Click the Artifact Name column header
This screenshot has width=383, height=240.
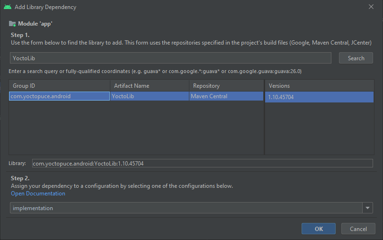coord(150,86)
